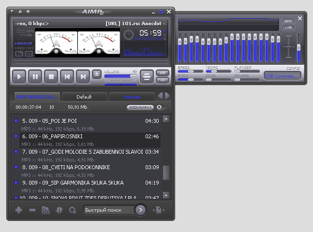Pause the current playback
Viewport: 313px width, 232px height.
click(x=34, y=76)
